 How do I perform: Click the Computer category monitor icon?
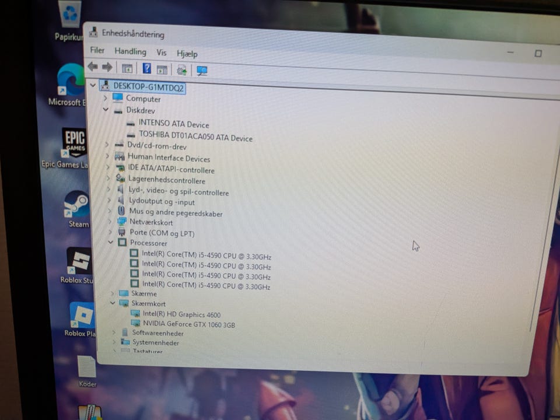(117, 97)
